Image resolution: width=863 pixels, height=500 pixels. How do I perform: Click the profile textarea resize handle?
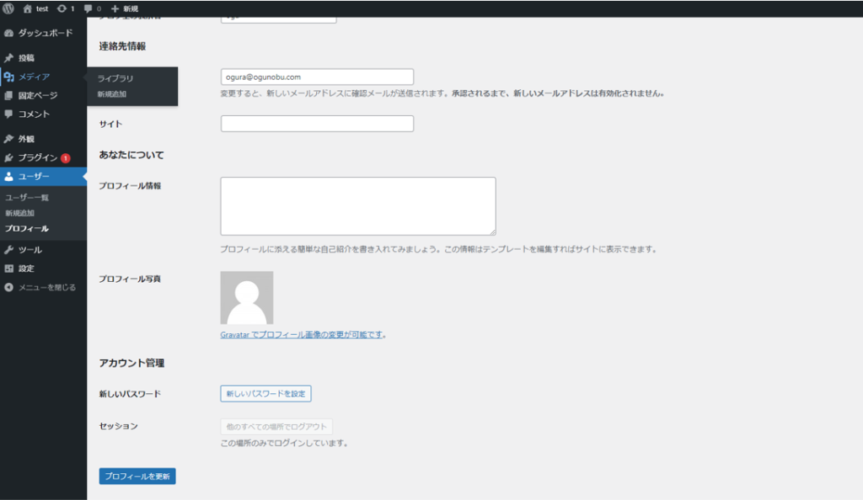click(492, 231)
